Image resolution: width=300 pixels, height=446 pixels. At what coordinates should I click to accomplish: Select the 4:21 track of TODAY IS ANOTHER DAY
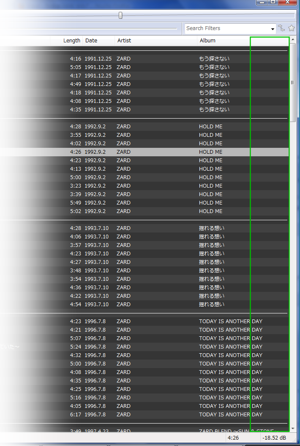click(x=144, y=330)
